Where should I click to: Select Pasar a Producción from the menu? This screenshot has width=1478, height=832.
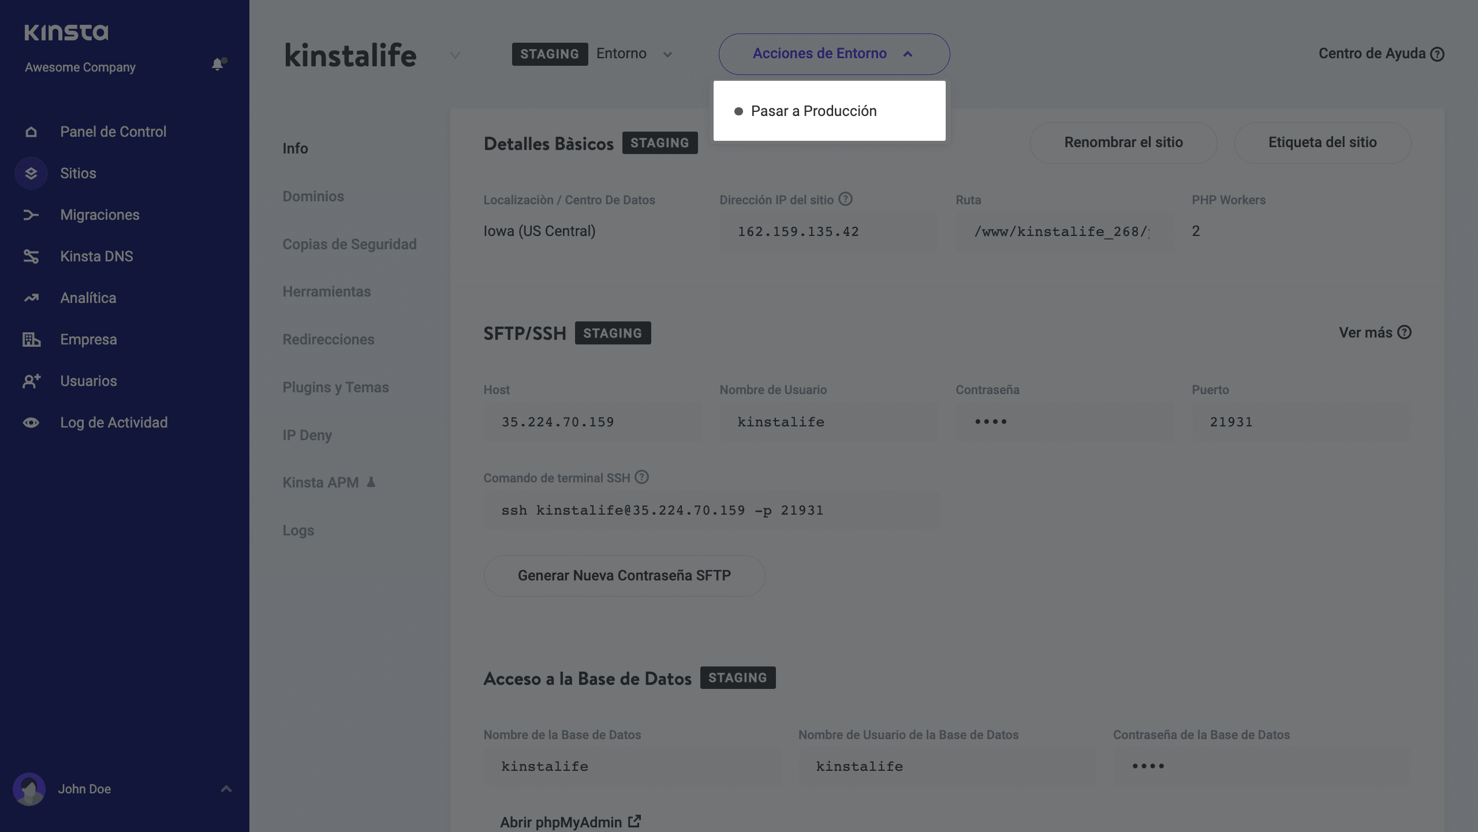pyautogui.click(x=813, y=110)
